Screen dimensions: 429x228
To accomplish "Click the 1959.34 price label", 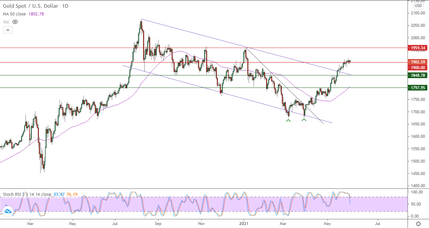I will coord(418,48).
